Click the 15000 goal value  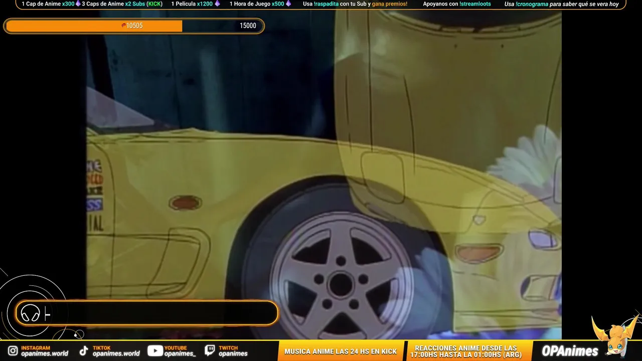[x=248, y=26]
